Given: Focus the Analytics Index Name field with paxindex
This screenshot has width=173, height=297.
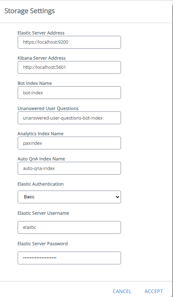Looking at the screenshot, I should 69,143.
